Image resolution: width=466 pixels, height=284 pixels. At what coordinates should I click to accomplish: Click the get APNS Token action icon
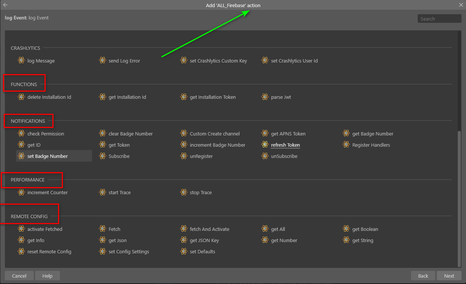click(265, 133)
